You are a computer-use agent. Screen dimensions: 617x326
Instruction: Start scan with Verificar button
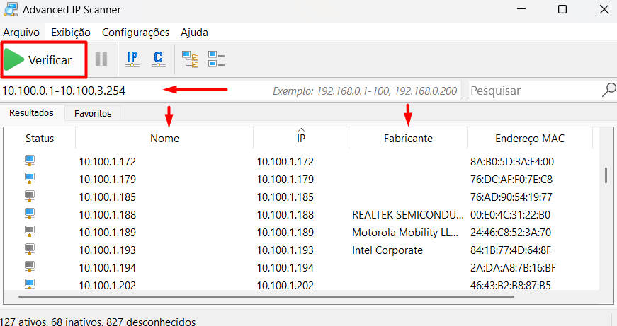point(43,59)
